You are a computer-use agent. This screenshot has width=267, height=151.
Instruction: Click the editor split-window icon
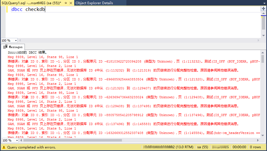click(x=263, y=9)
